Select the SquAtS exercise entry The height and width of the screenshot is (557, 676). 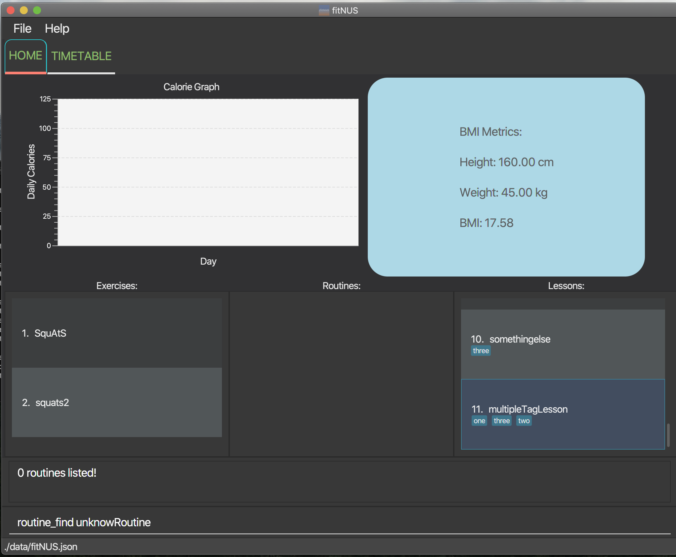coord(116,333)
